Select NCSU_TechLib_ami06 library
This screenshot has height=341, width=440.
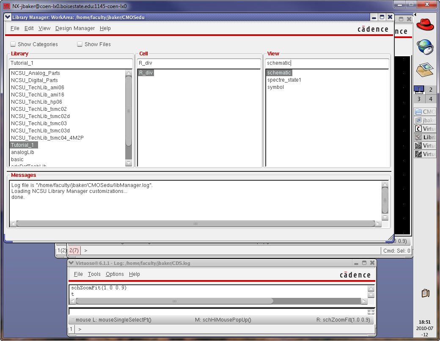(x=38, y=88)
